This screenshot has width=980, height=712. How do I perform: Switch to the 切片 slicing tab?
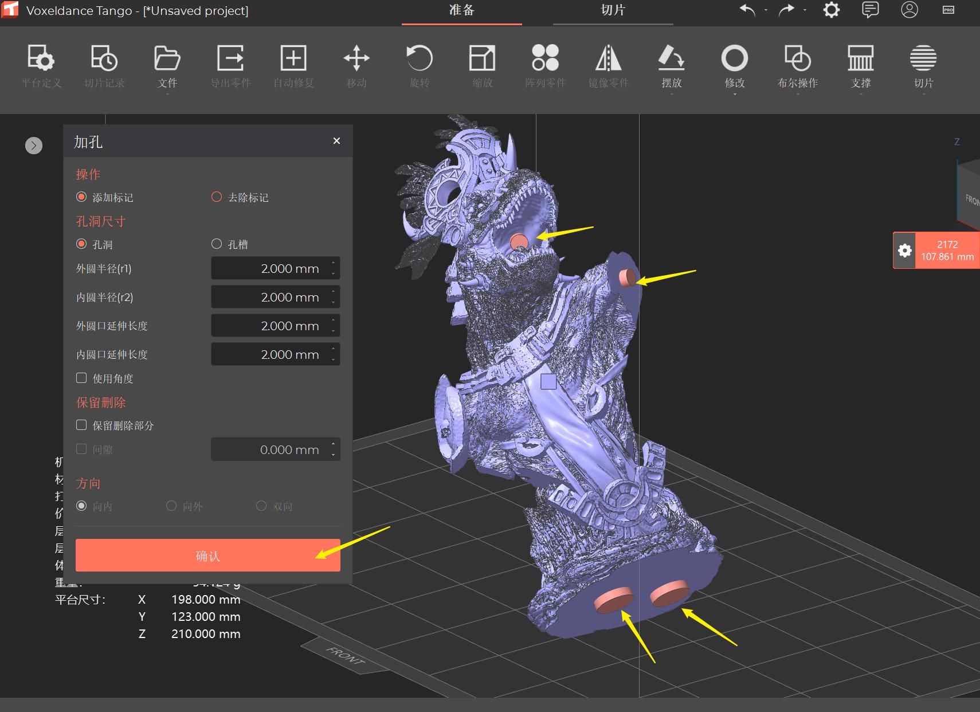click(x=613, y=10)
